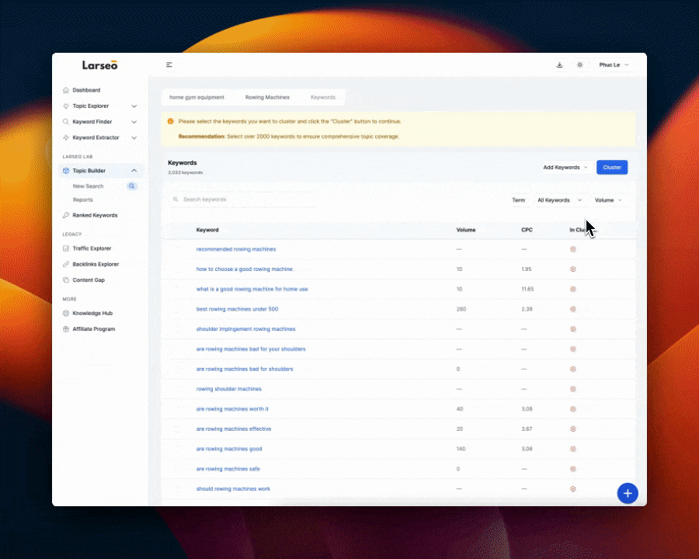Click the Larseo logo
Screen dimensions: 699x559
[100, 65]
